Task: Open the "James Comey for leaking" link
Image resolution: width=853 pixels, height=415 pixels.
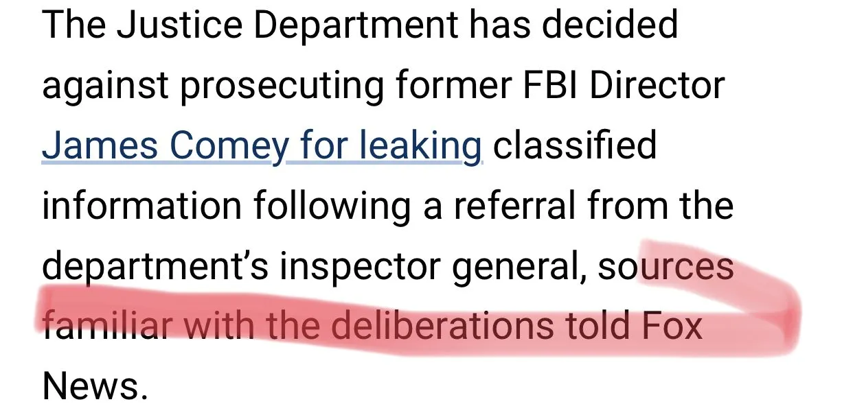Action: [262, 145]
